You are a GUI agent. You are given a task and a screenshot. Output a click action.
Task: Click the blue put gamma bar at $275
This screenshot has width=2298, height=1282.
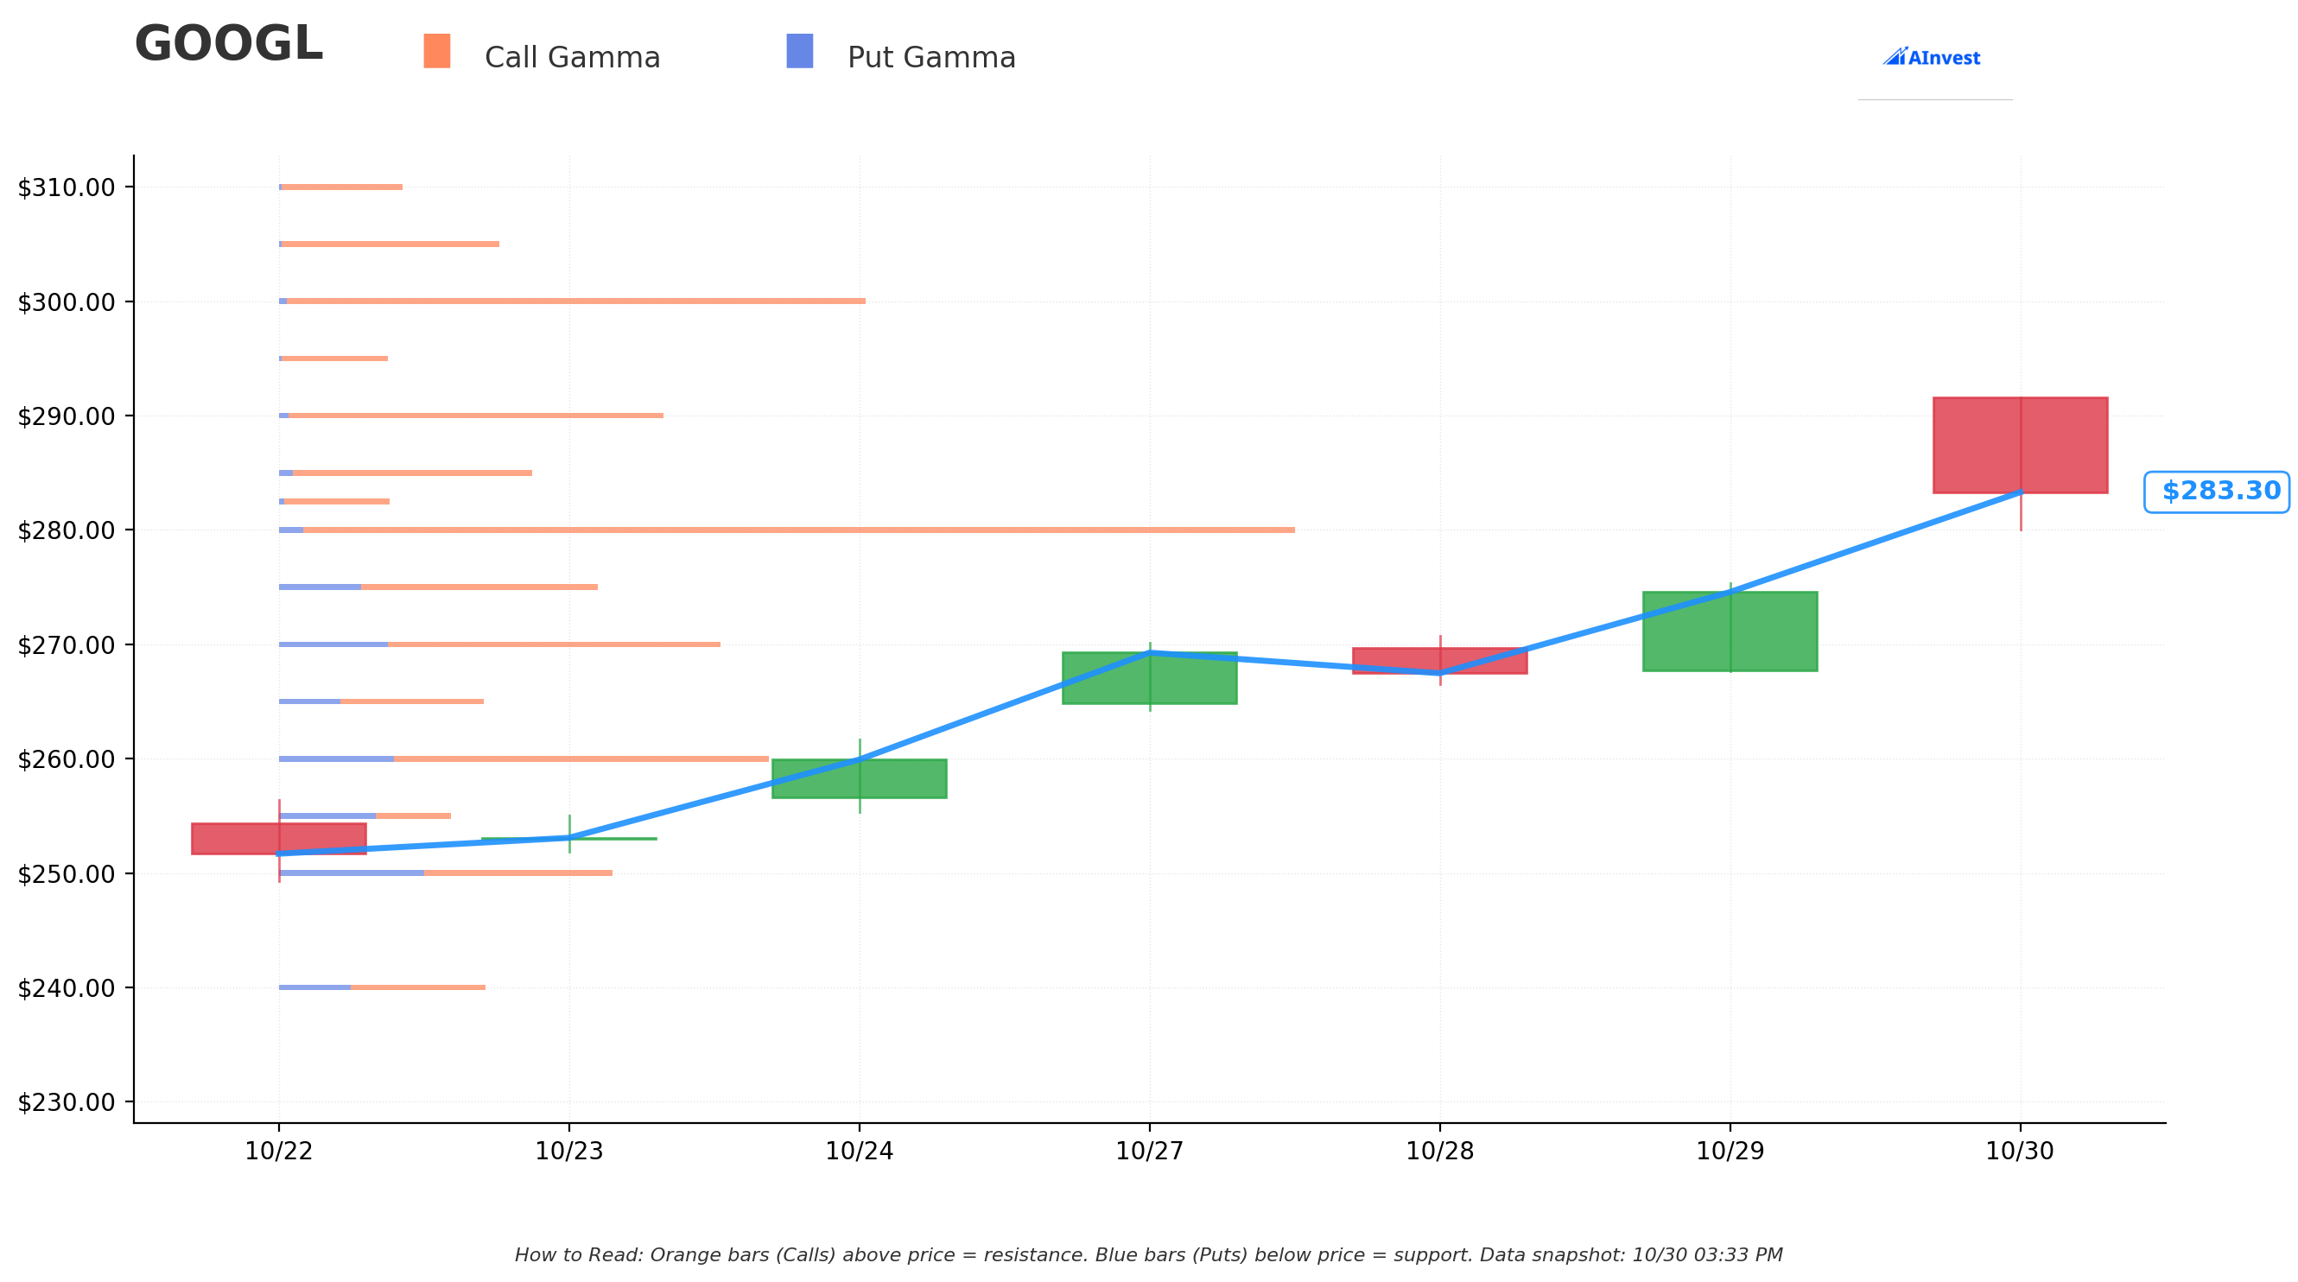click(x=321, y=587)
